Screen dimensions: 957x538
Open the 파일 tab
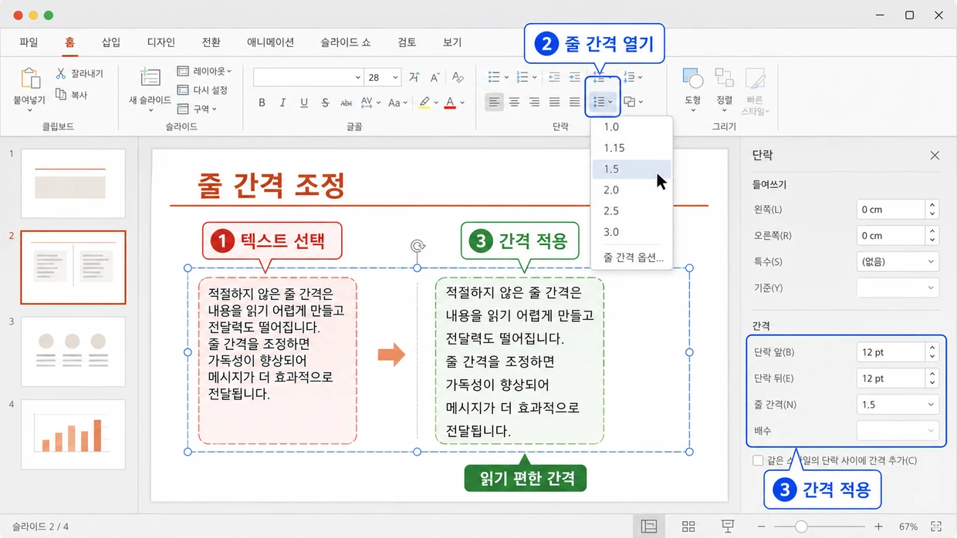(29, 43)
